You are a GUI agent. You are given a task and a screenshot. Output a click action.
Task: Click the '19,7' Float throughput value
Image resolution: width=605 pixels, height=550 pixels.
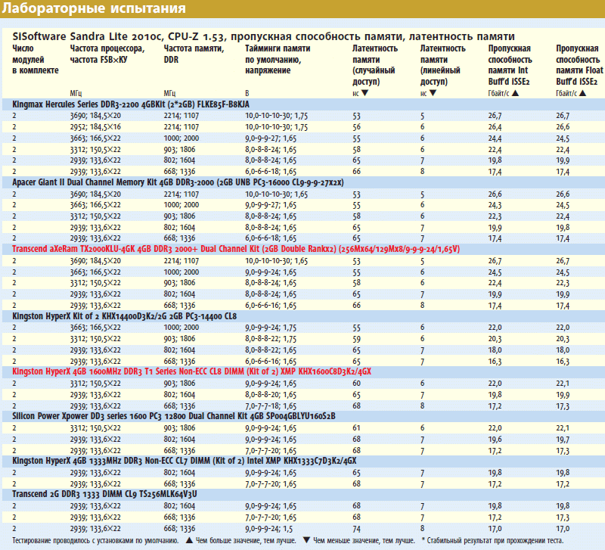pyautogui.click(x=563, y=440)
